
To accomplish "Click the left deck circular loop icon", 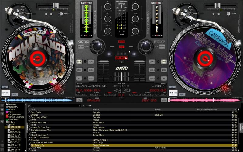I will 60,92.
